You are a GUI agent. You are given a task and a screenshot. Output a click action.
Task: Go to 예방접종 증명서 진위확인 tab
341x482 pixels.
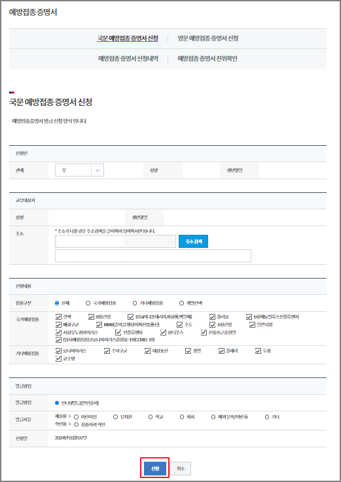tap(207, 58)
